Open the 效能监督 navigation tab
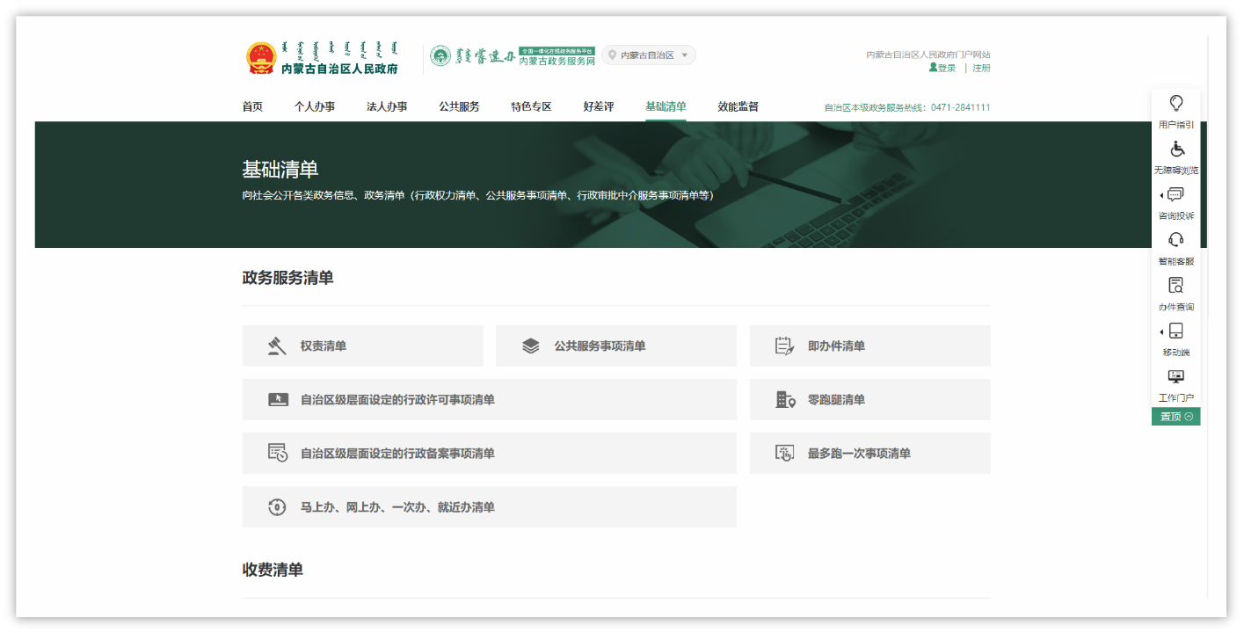 pos(738,107)
